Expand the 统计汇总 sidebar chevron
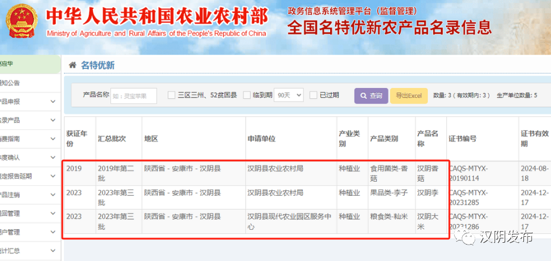 [x=53, y=251]
